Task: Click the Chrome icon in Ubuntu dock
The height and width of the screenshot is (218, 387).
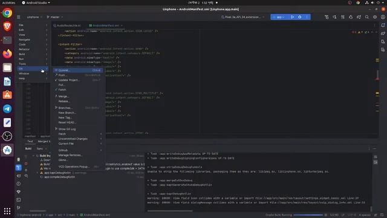Action: click(x=7, y=13)
